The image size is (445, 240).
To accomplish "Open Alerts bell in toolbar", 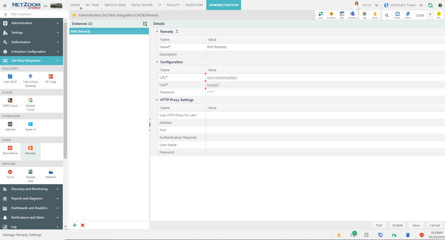I will point(375,15).
